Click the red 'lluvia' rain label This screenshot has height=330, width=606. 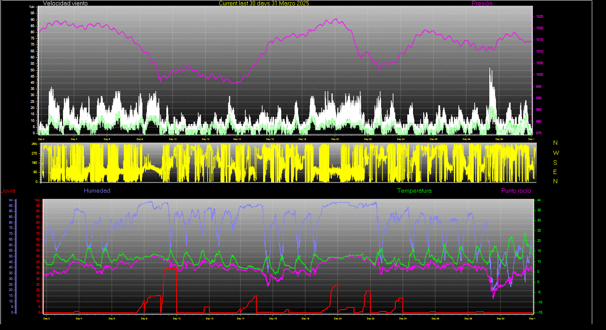pyautogui.click(x=9, y=191)
